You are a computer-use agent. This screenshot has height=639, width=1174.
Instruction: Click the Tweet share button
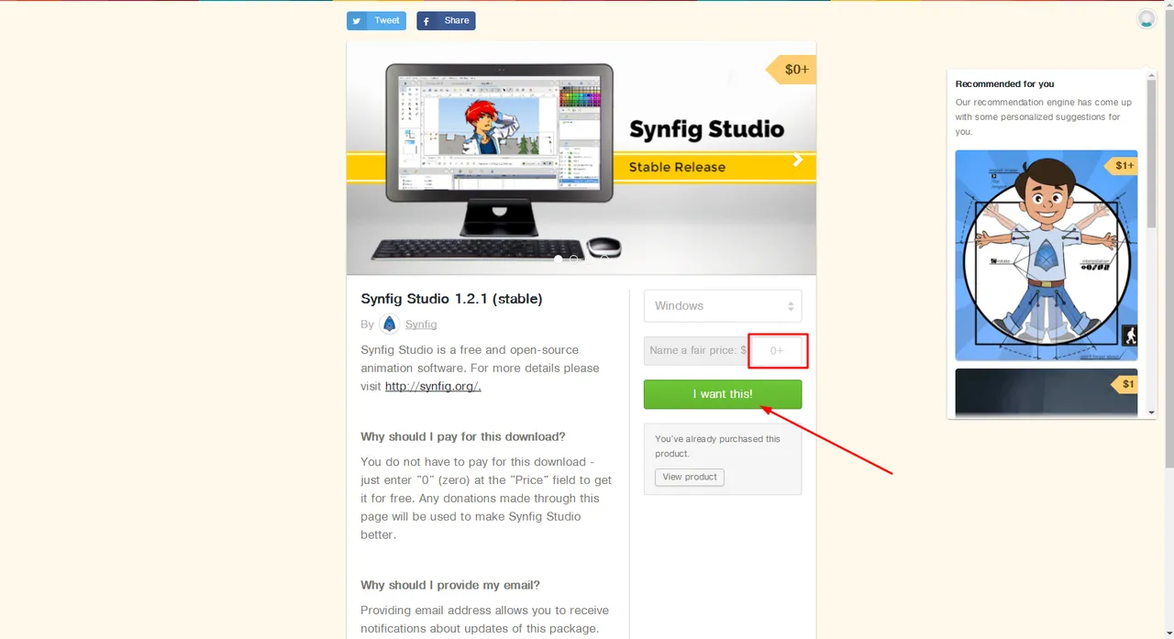click(376, 20)
